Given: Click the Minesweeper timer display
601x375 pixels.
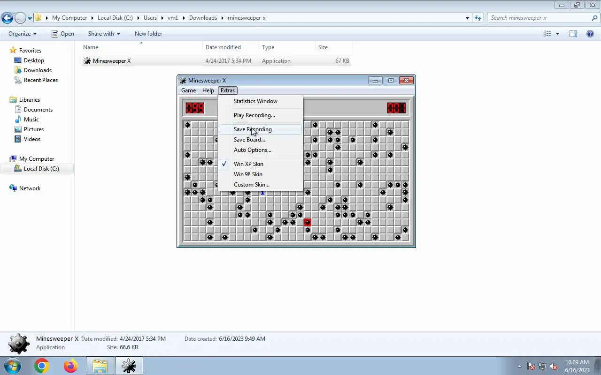Looking at the screenshot, I should click(396, 108).
